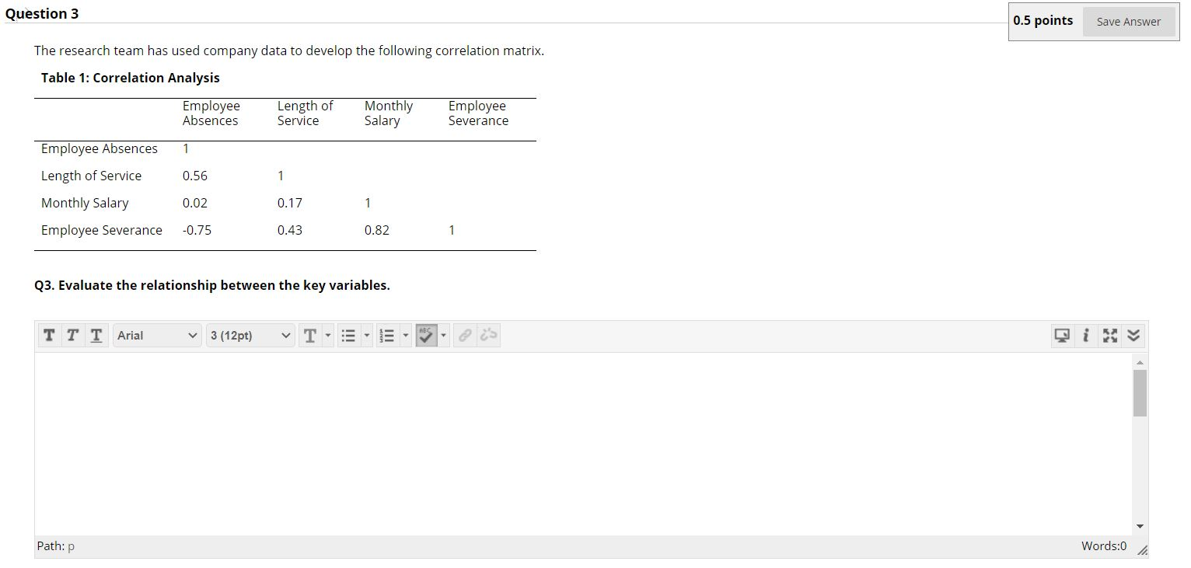Viewport: 1191px width, 568px height.
Task: Click the 'Length of Service' row label
Action: pos(92,176)
